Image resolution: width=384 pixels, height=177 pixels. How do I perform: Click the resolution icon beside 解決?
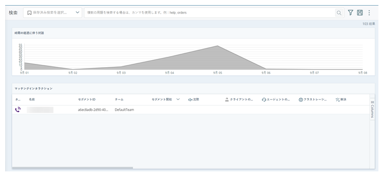pos(338,100)
